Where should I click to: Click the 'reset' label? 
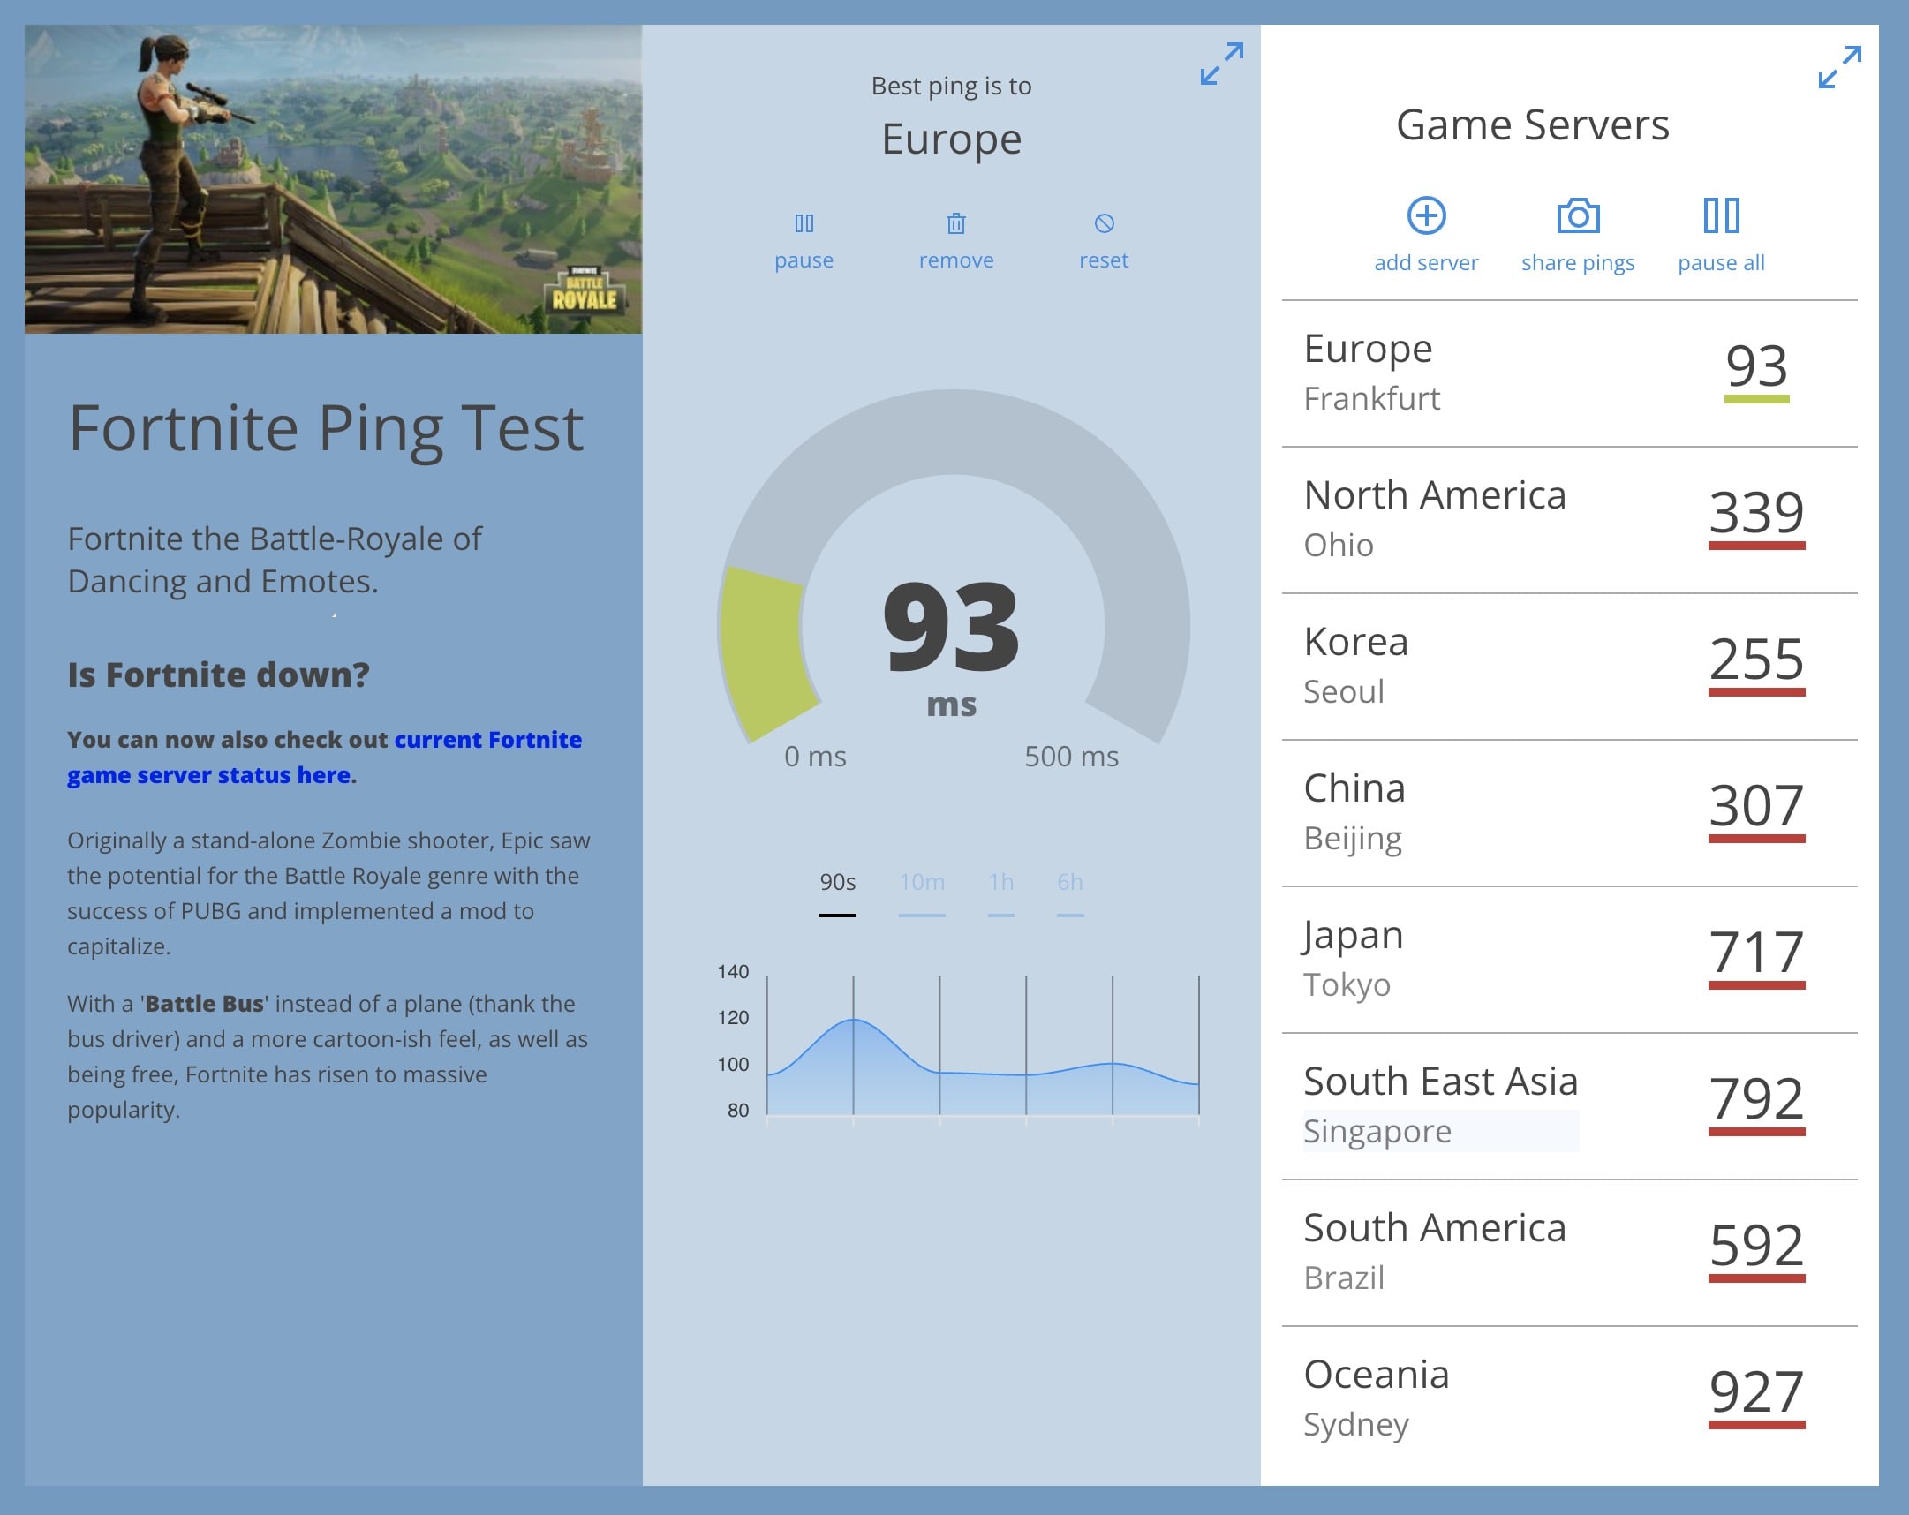click(1104, 260)
